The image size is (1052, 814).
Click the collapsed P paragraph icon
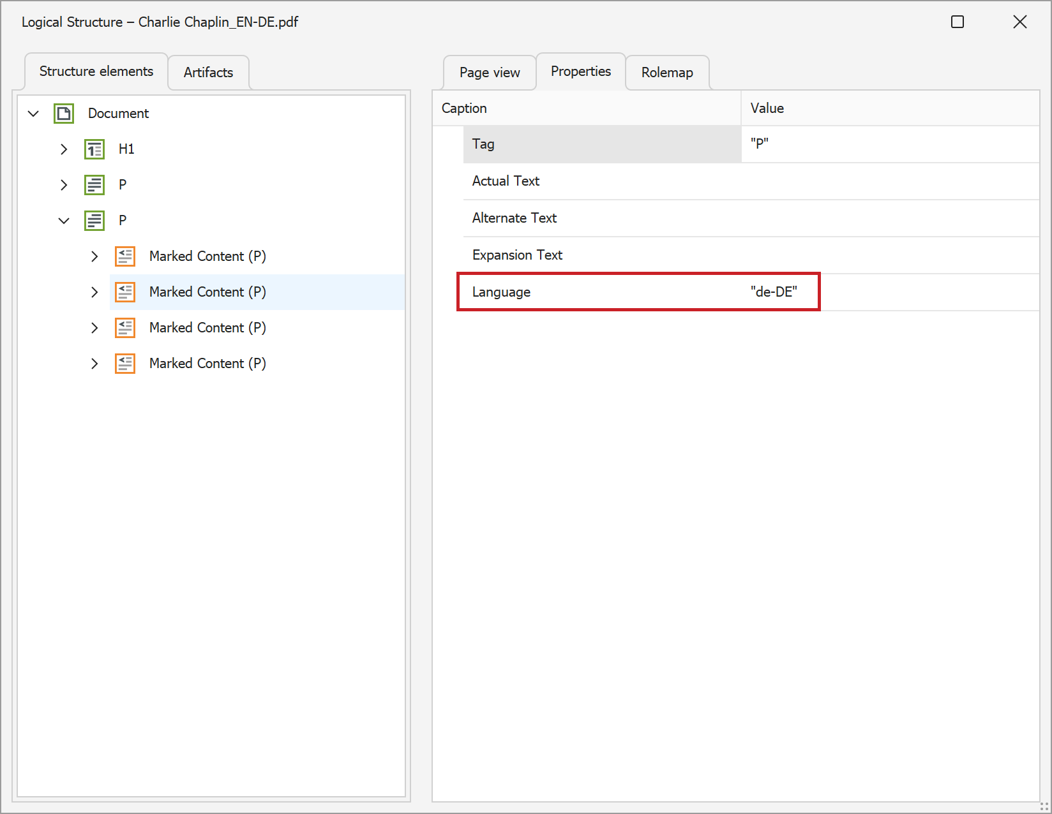pyautogui.click(x=94, y=185)
